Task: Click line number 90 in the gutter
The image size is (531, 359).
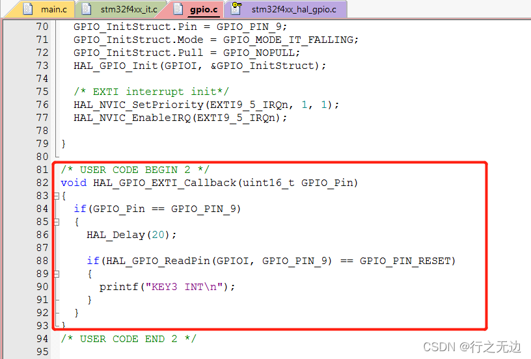Action: pyautogui.click(x=43, y=287)
